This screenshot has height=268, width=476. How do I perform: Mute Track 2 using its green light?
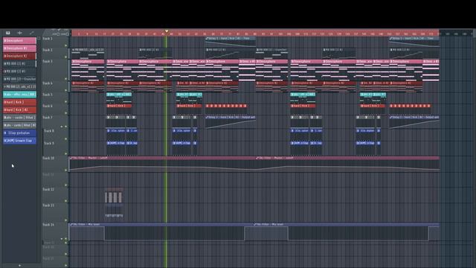point(66,57)
